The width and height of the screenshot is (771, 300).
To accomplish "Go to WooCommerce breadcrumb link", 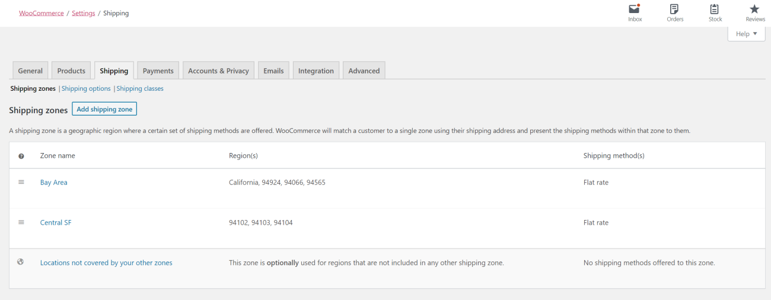I will pos(42,13).
